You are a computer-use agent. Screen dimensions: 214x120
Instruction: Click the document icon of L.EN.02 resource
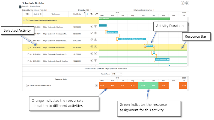pos(27,86)
